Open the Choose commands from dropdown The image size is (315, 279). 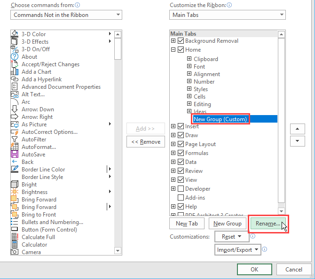[x=66, y=15]
